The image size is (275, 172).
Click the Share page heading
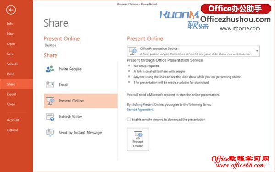(x=56, y=23)
